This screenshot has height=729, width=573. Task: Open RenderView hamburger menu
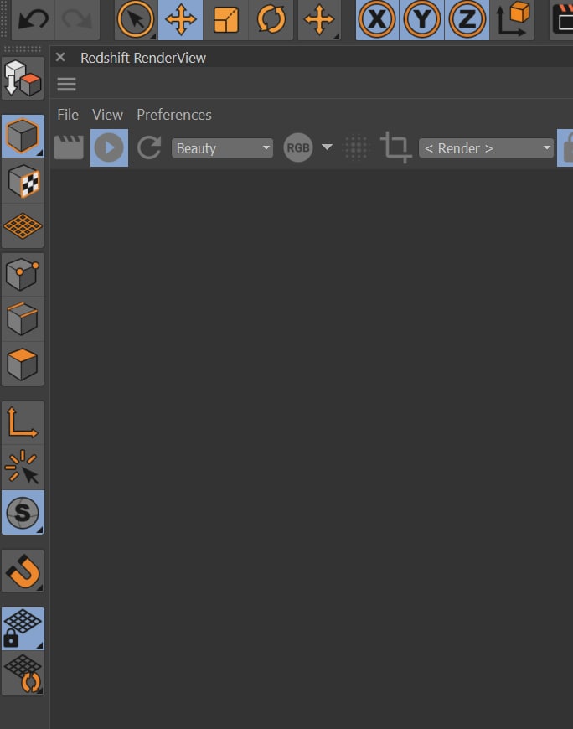pyautogui.click(x=66, y=84)
